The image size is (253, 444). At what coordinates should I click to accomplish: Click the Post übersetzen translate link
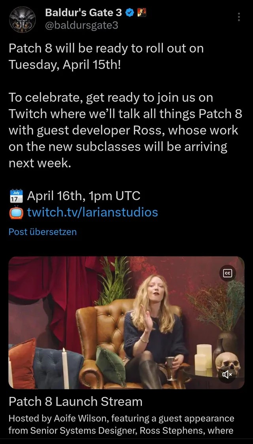click(x=43, y=231)
